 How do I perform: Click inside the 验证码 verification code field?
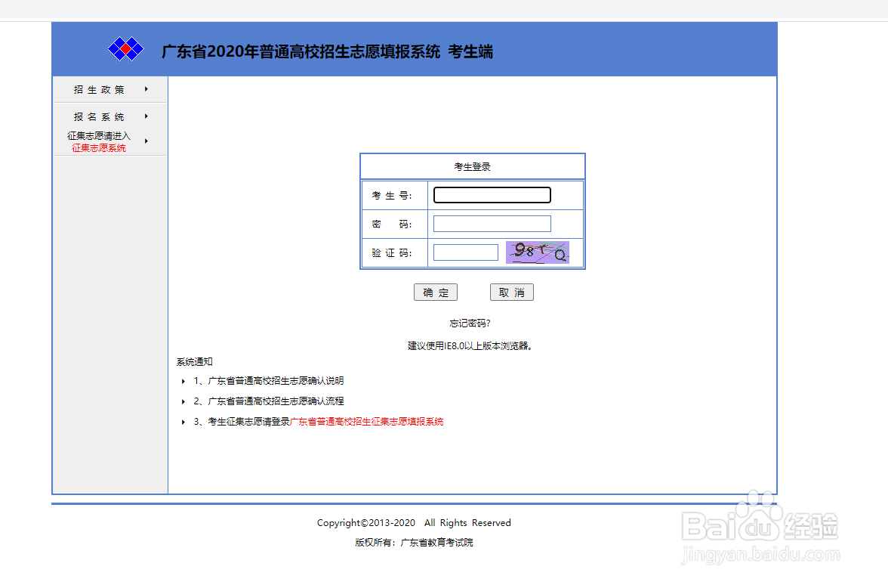(465, 252)
